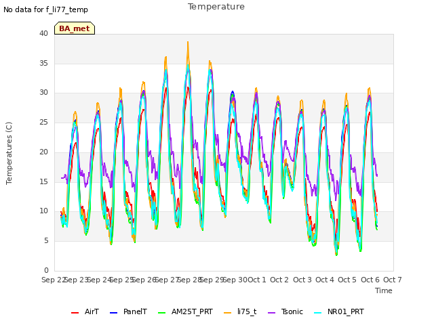Click the purple Tsonic color marker

[271, 313]
